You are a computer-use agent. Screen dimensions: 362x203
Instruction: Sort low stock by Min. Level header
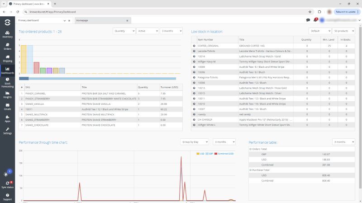pos(329,40)
